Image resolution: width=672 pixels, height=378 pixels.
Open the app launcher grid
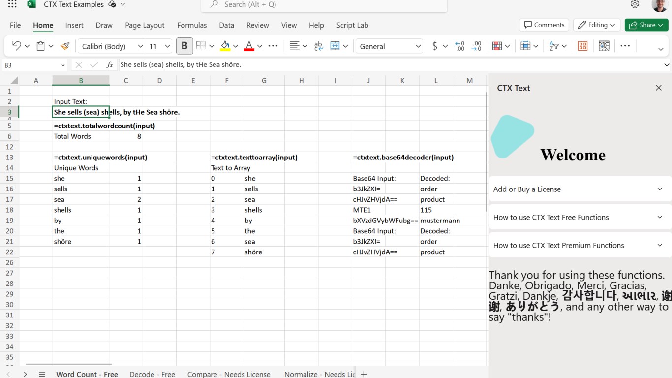[x=12, y=4]
